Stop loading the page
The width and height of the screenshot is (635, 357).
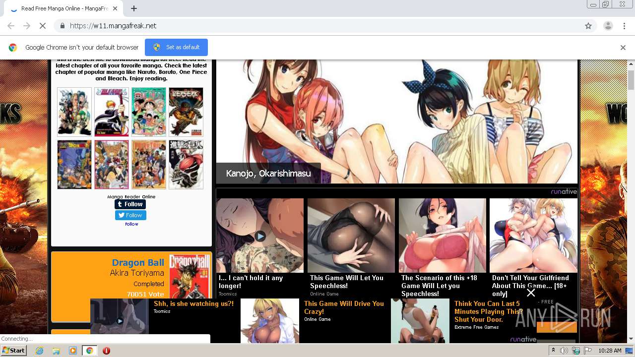pyautogui.click(x=43, y=26)
